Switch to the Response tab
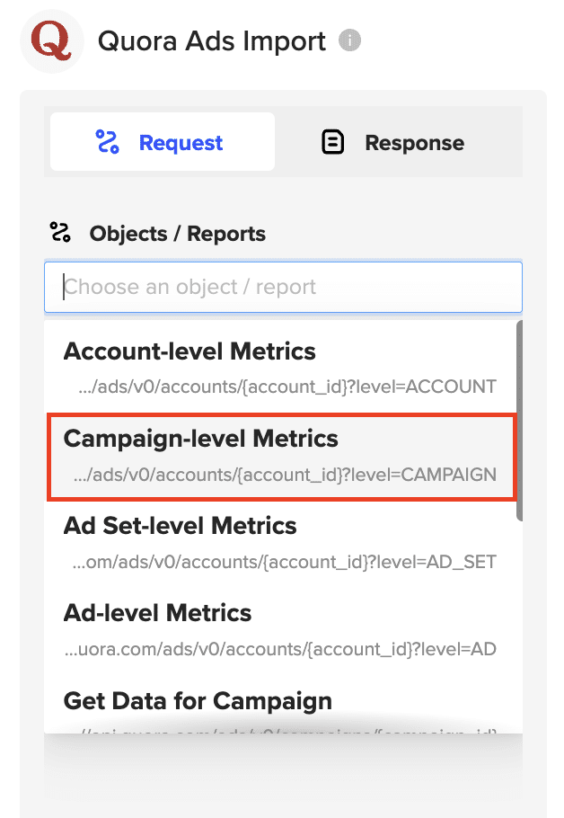Image resolution: width=564 pixels, height=818 pixels. click(x=393, y=142)
